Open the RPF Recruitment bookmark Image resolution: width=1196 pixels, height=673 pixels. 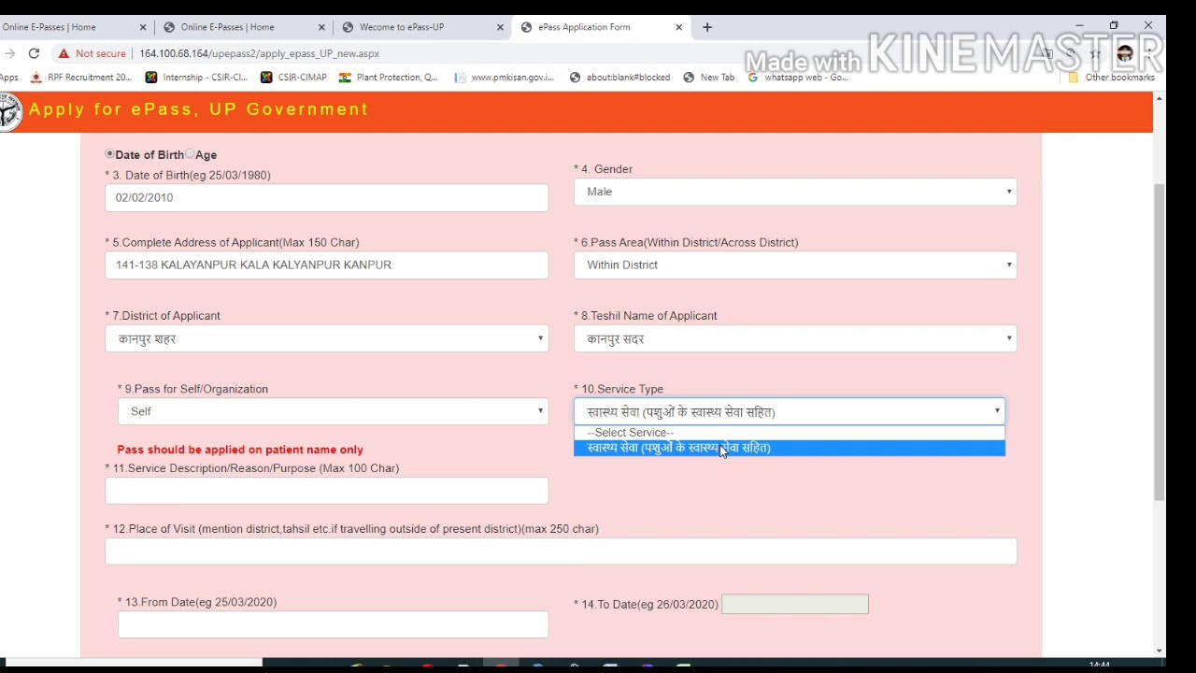click(x=82, y=78)
